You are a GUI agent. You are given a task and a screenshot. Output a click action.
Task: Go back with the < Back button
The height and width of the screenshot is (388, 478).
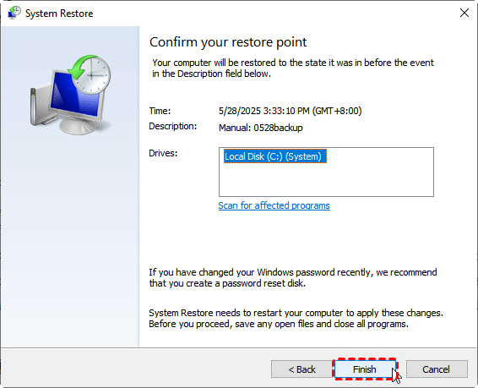(301, 369)
